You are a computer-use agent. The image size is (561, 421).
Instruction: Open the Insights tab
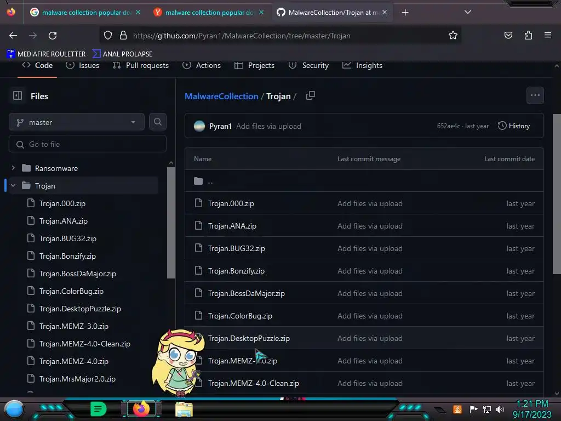[363, 66]
